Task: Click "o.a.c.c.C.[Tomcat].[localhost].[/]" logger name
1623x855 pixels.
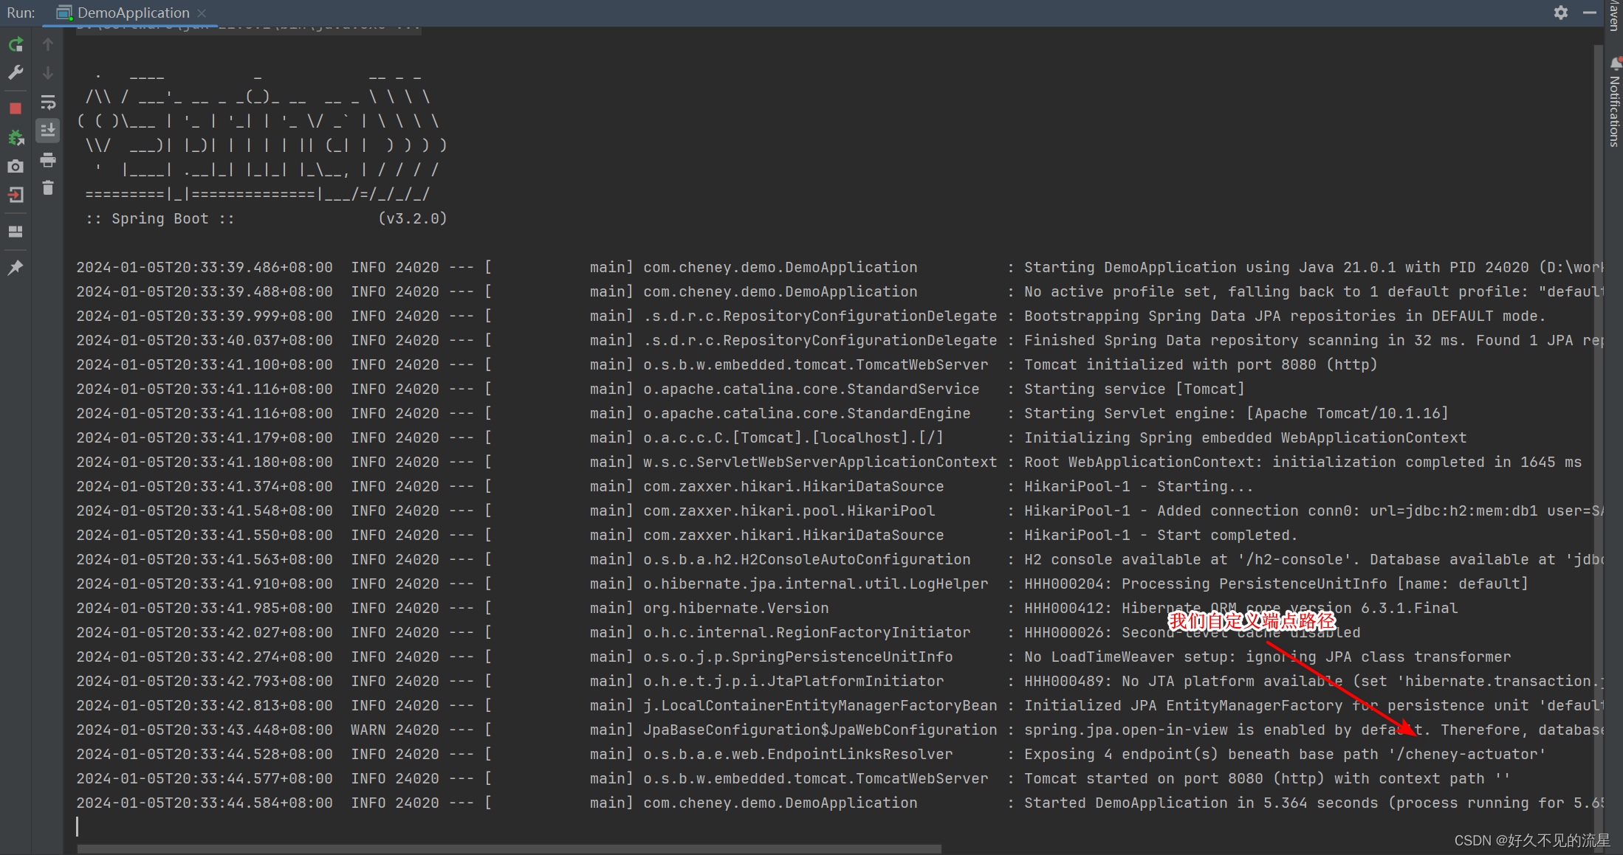Action: [793, 437]
